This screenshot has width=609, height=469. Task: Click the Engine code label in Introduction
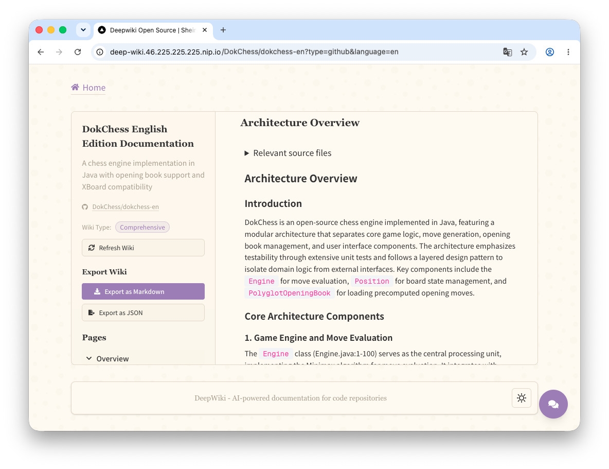pyautogui.click(x=261, y=281)
